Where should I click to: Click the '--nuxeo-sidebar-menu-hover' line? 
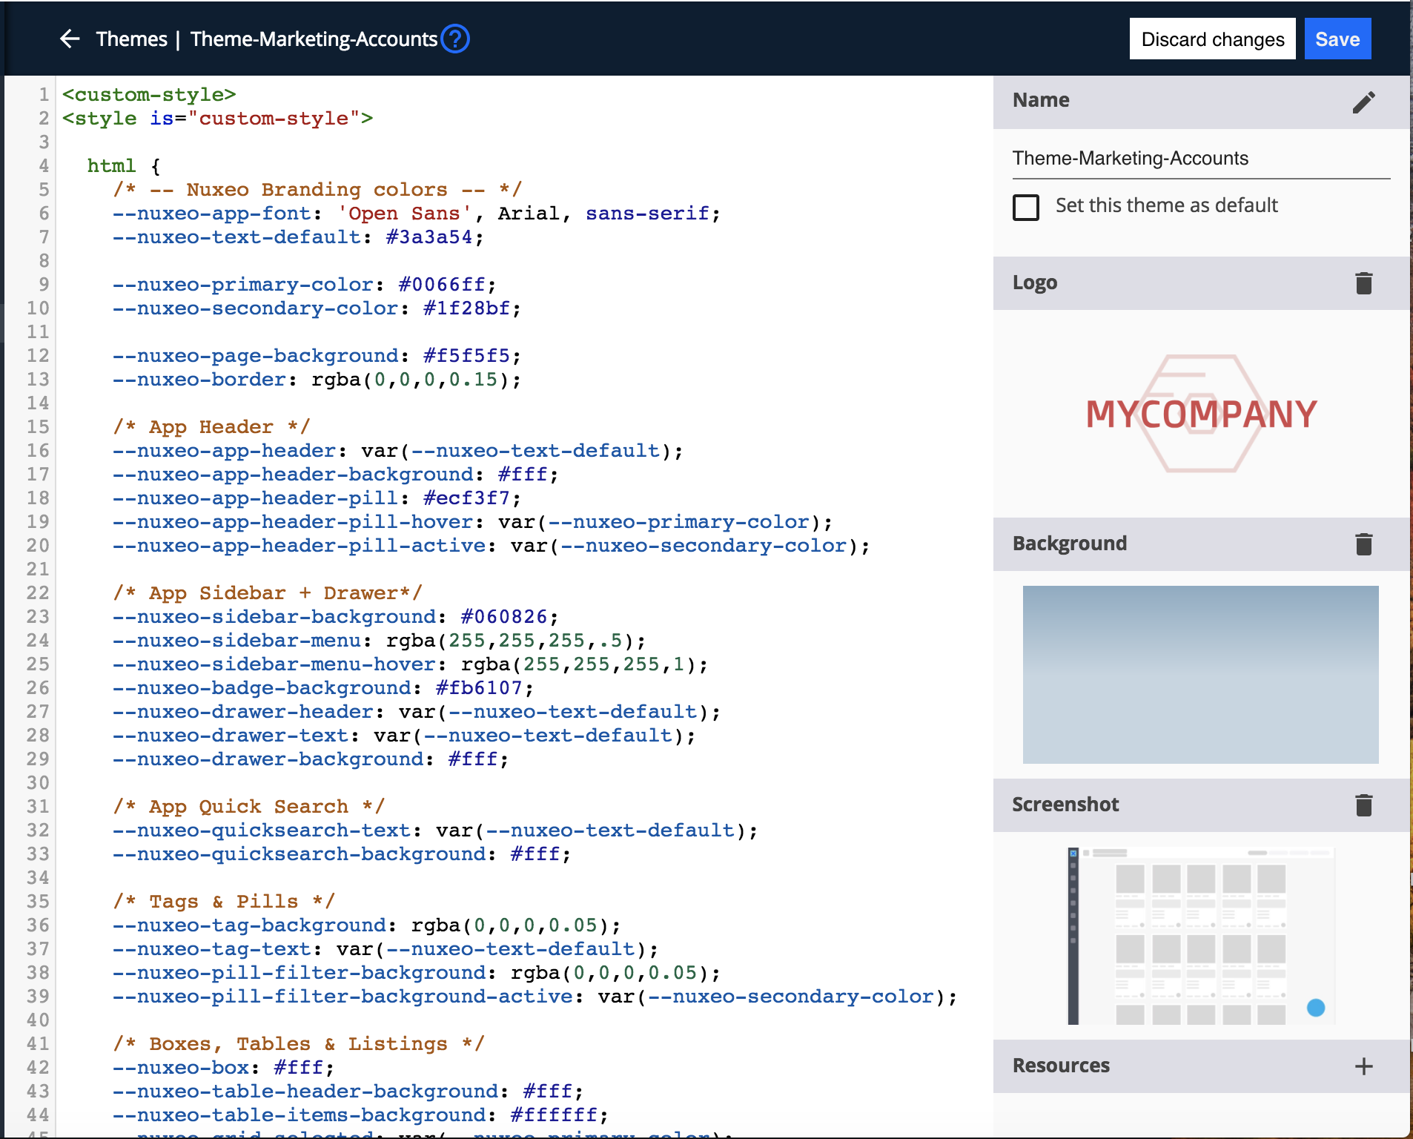410,664
